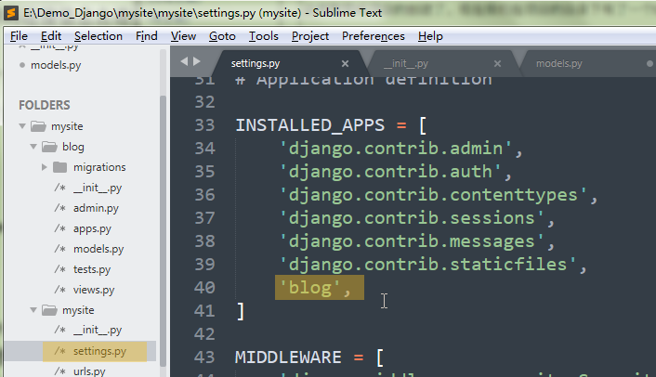Screen dimensions: 656x377
Task: Click file icon beside tests.py
Action: click(x=60, y=269)
